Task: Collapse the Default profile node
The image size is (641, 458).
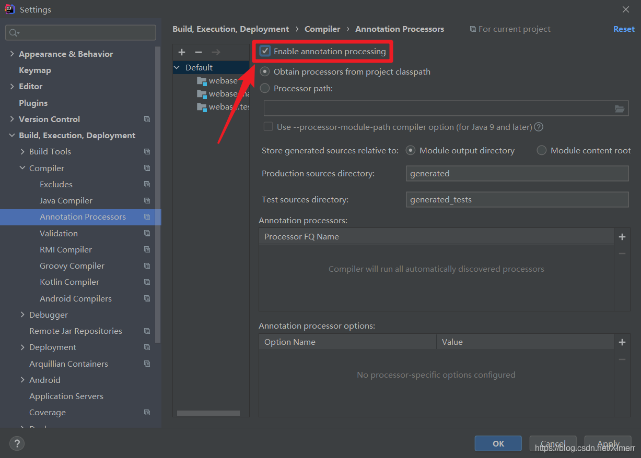Action: (x=177, y=67)
